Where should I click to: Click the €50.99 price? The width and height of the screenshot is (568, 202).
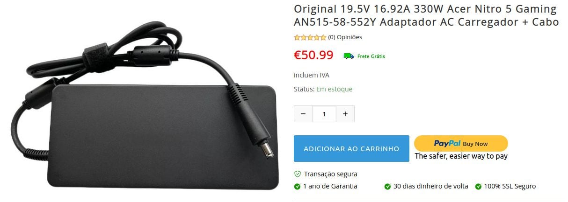click(x=313, y=55)
